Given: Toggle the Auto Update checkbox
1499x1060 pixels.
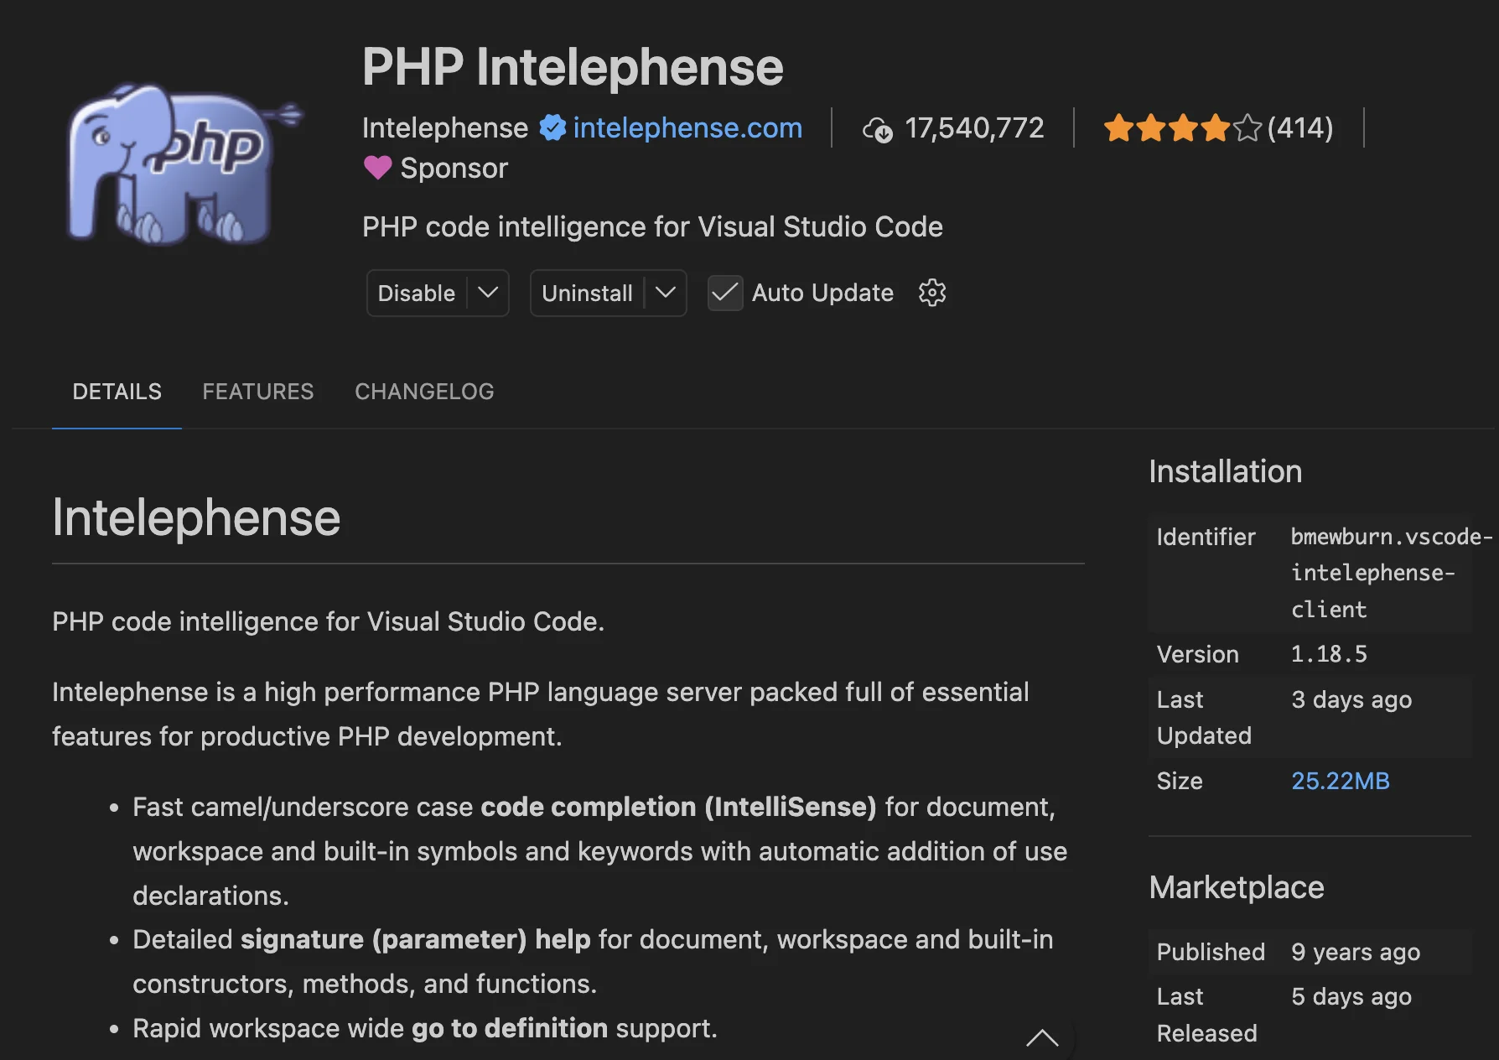Looking at the screenshot, I should [x=725, y=293].
